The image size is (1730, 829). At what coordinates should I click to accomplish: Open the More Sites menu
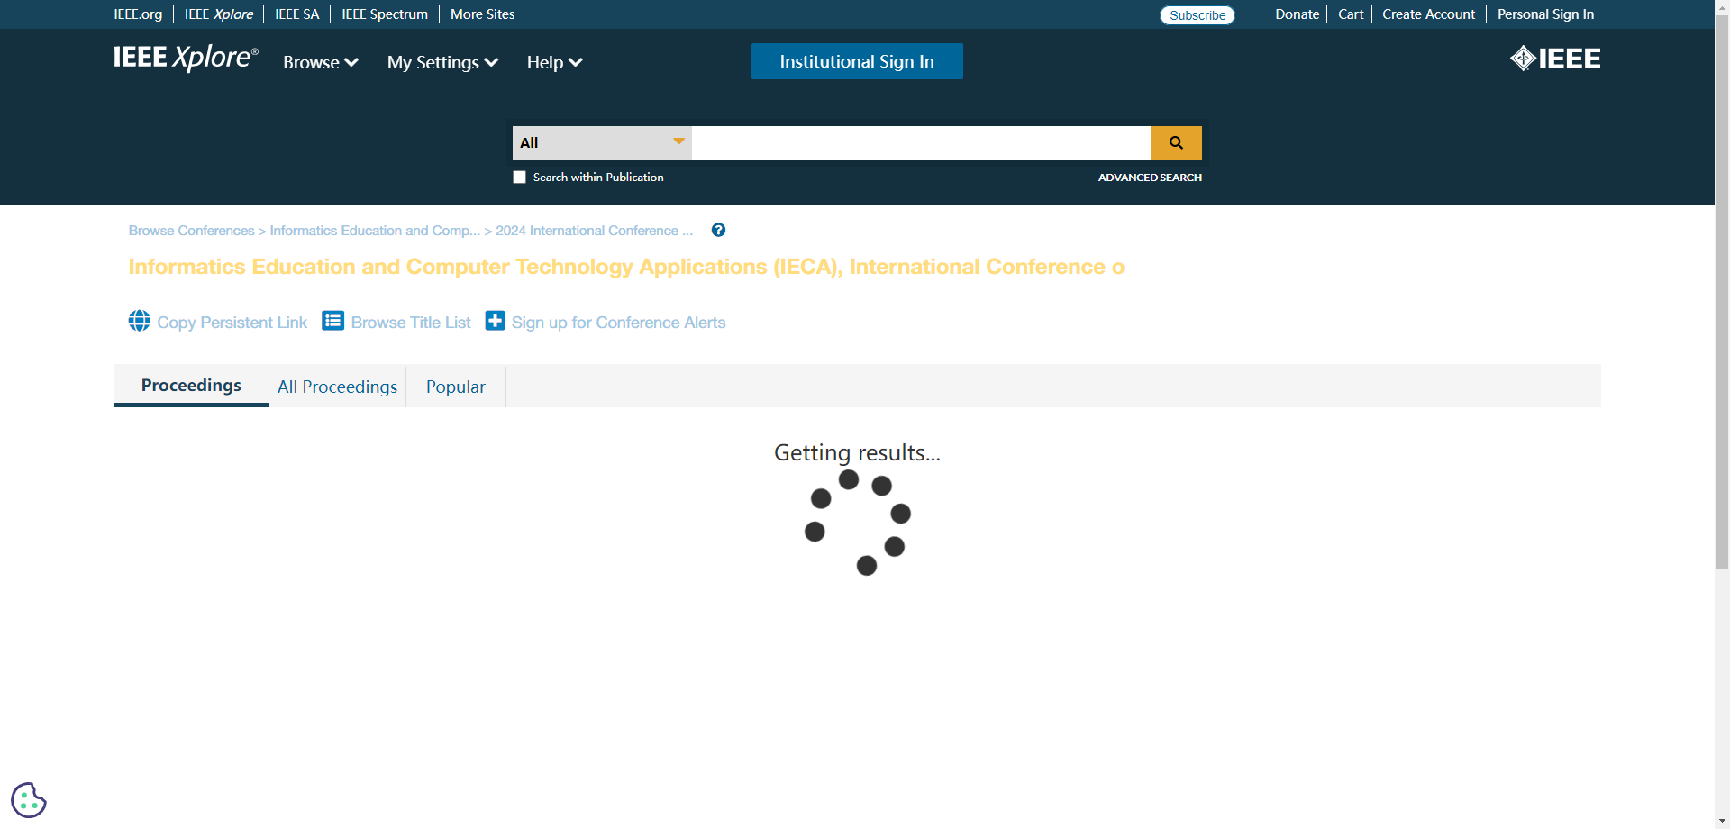pyautogui.click(x=483, y=14)
